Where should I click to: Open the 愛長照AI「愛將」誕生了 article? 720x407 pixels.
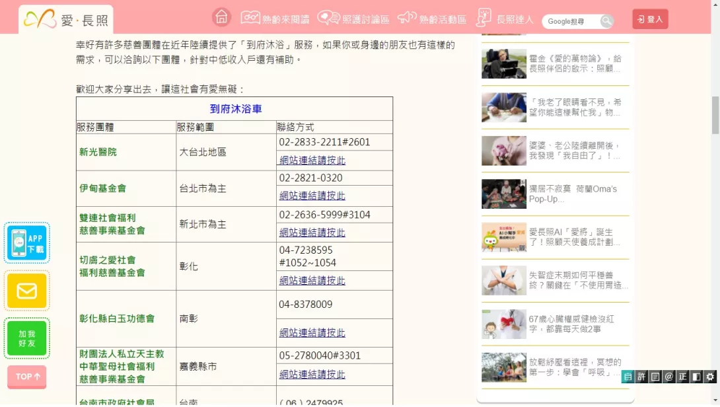click(555, 237)
